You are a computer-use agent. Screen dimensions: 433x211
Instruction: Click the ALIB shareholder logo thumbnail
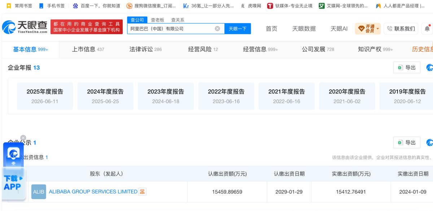[39, 192]
